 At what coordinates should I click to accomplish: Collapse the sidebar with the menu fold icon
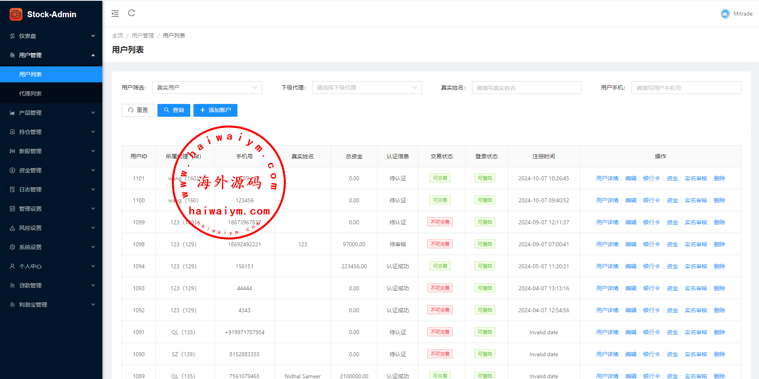[115, 14]
